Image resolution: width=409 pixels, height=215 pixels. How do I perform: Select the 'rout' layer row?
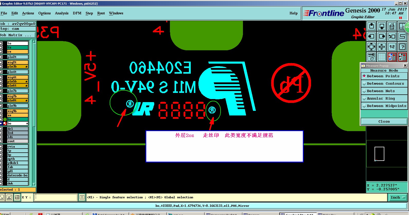pyautogui.click(x=17, y=141)
